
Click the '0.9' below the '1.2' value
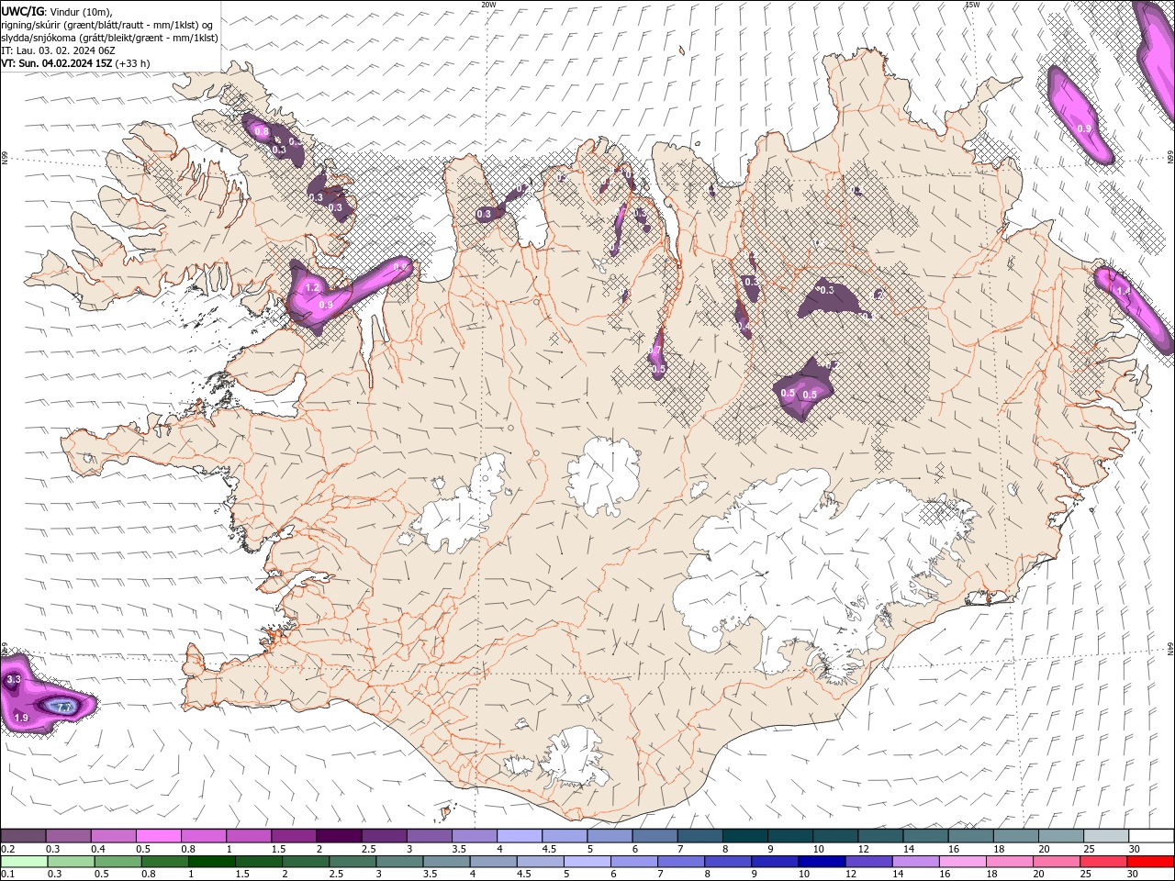[x=326, y=305]
